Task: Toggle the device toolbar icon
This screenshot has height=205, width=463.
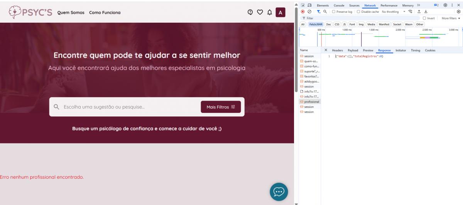Action: [309, 5]
